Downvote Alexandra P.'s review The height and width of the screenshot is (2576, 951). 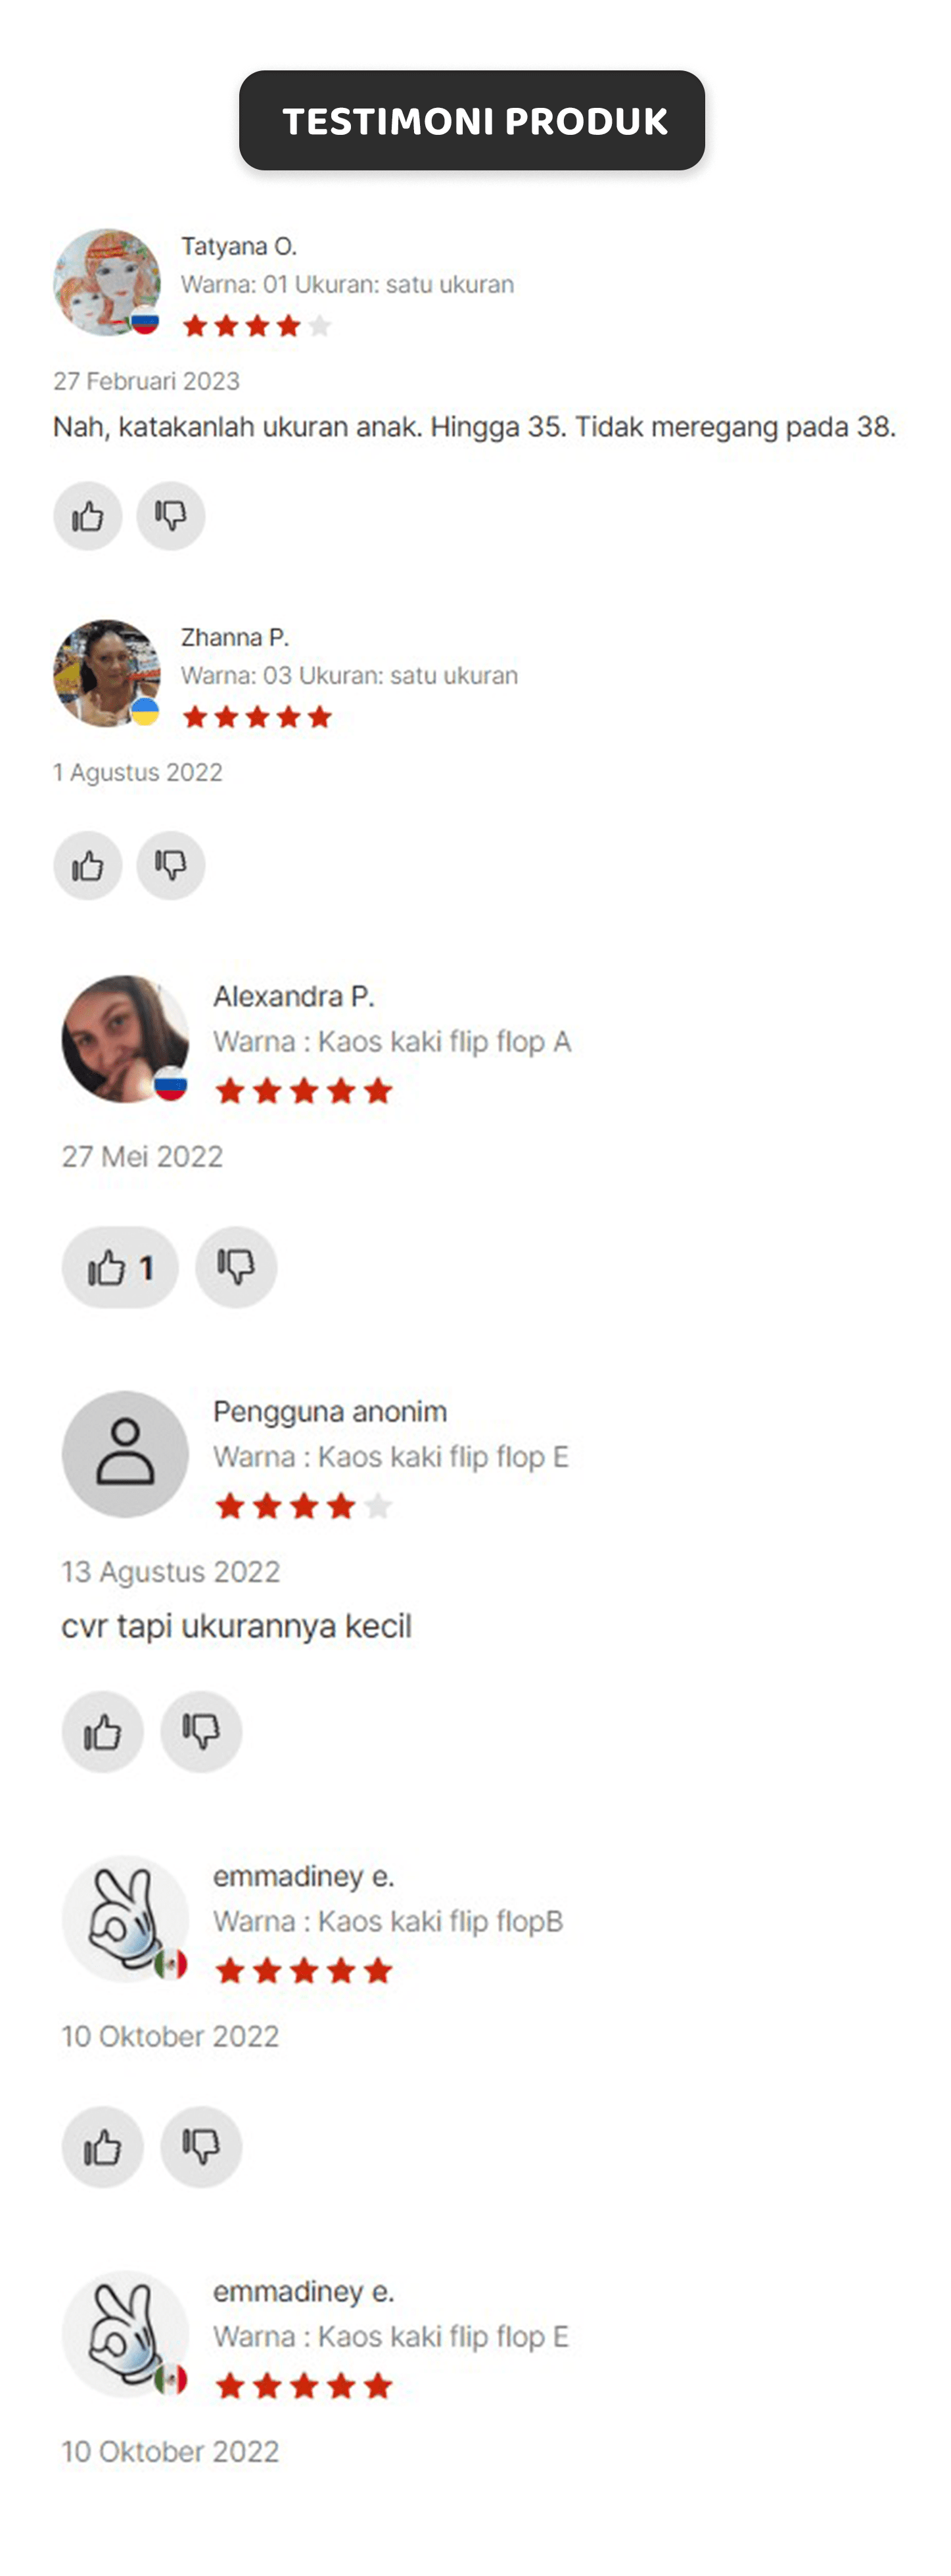[236, 1267]
